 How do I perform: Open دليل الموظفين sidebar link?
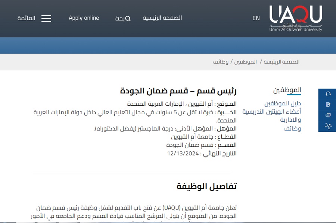click(x=283, y=103)
